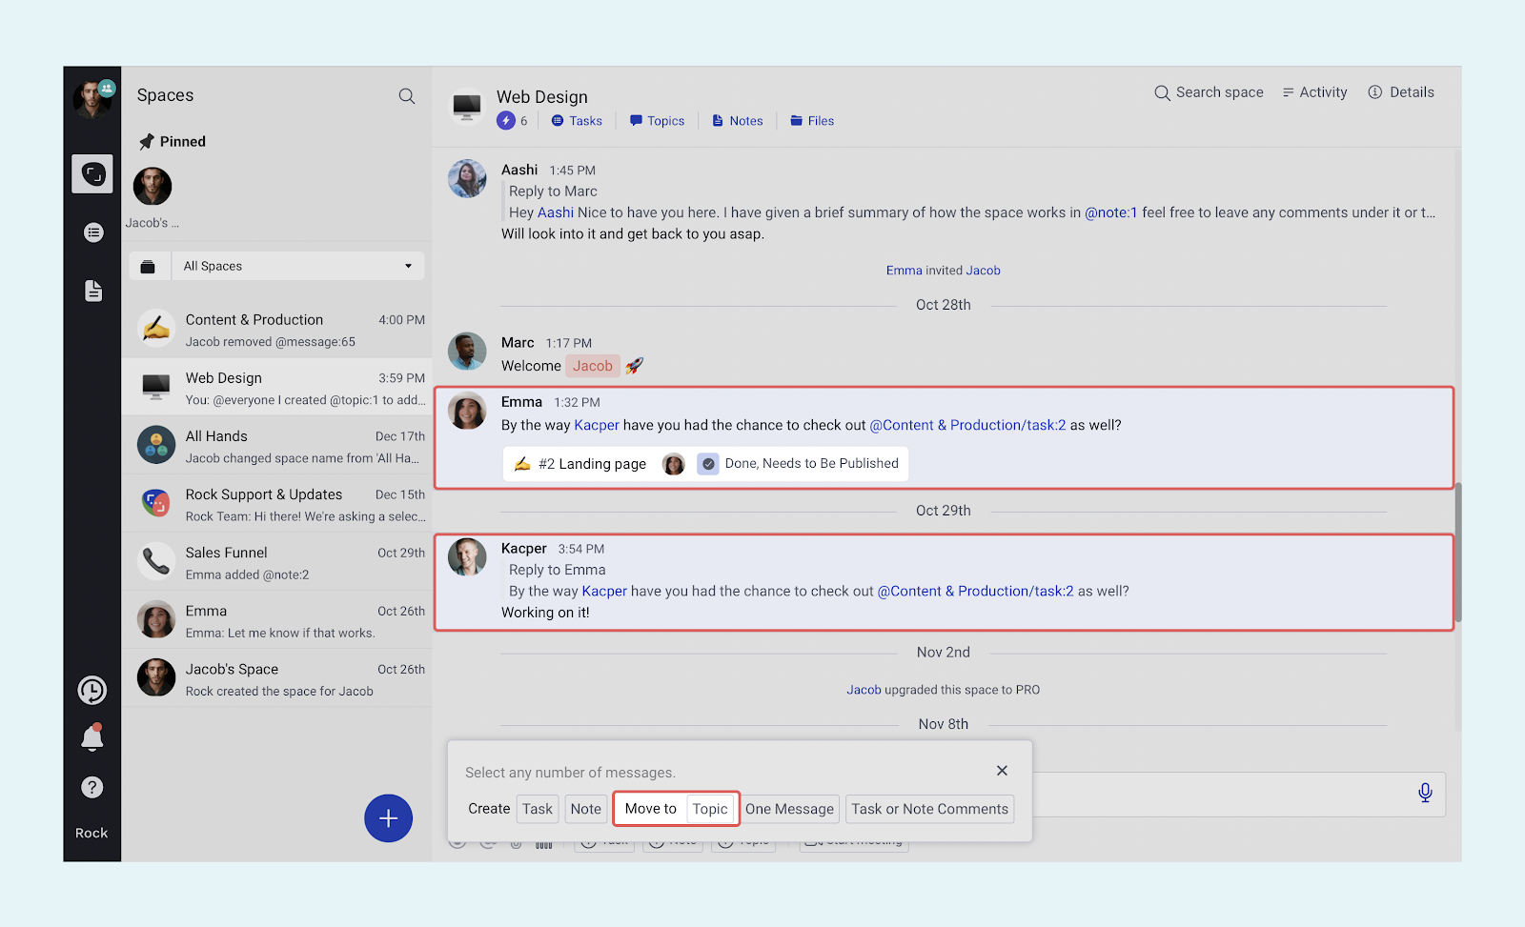Click the search icon in the Spaces panel
Screen dimensions: 1525x927
click(407, 96)
